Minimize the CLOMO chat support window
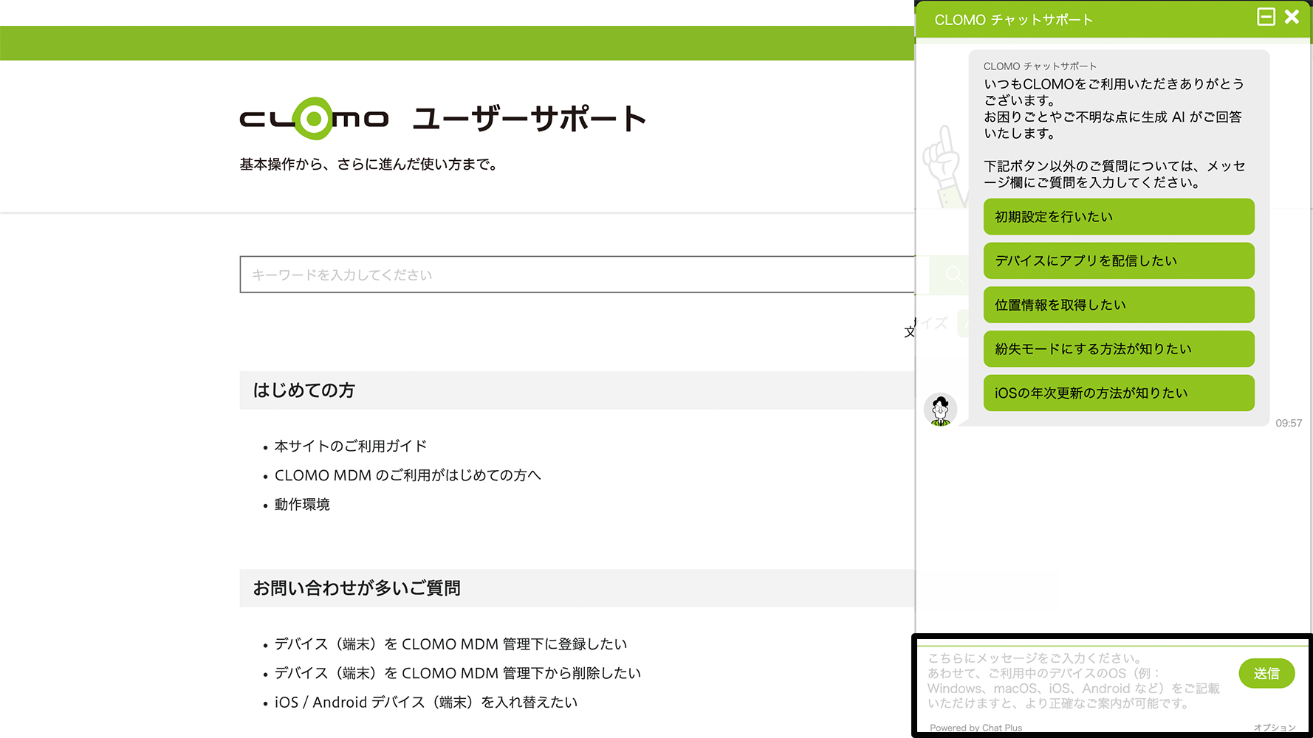 [1266, 17]
